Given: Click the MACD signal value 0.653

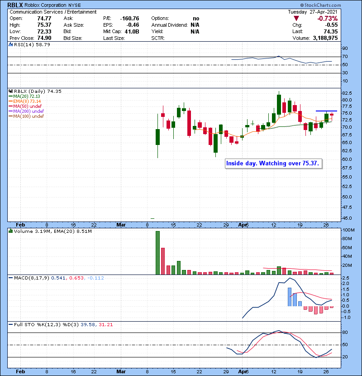Looking at the screenshot, I should click(x=76, y=278).
